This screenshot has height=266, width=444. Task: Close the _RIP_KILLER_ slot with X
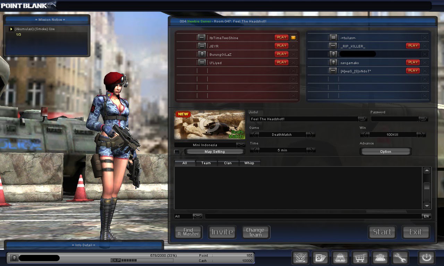(425, 46)
